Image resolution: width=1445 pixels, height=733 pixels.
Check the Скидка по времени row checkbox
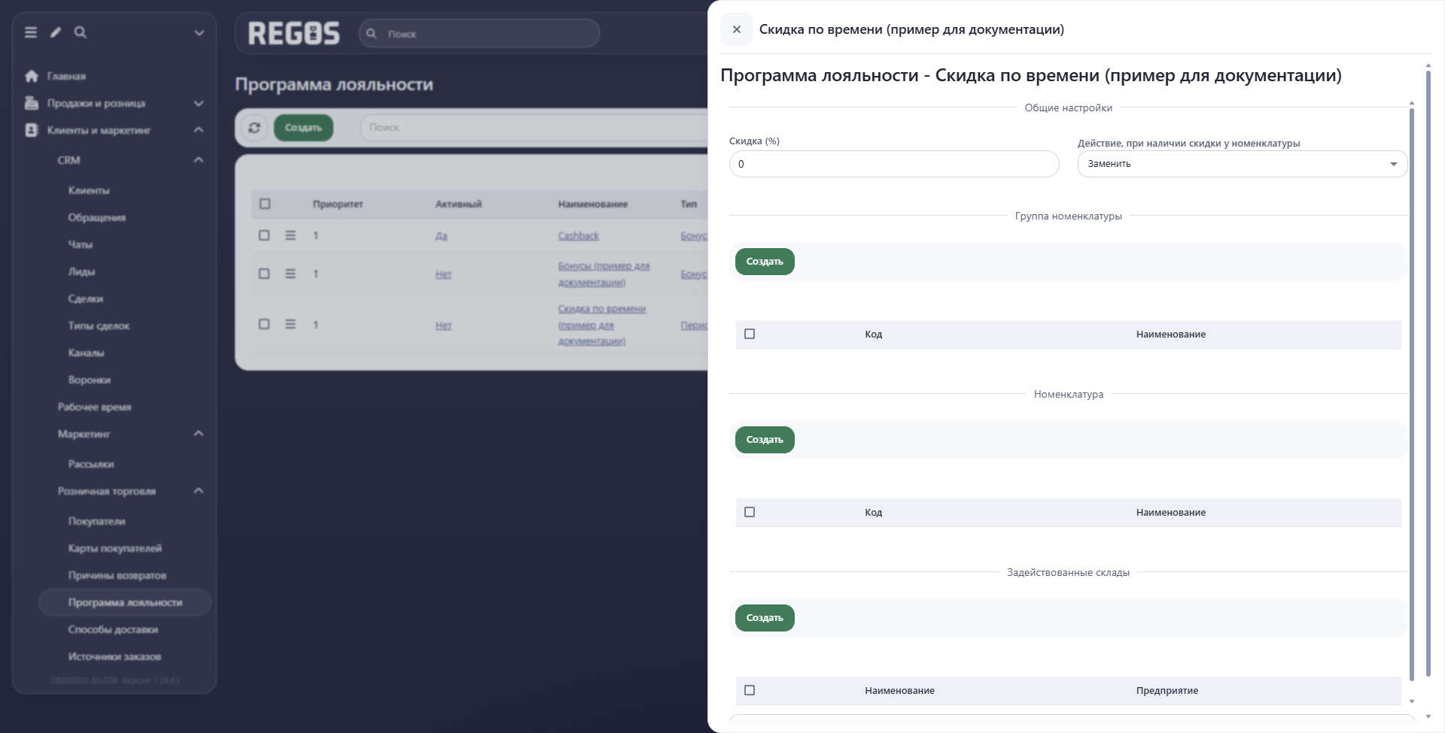[x=264, y=324]
